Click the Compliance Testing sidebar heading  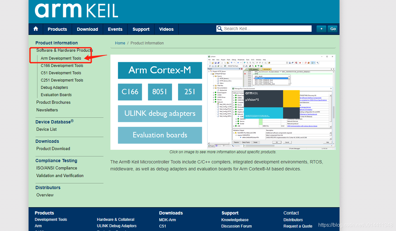(56, 161)
